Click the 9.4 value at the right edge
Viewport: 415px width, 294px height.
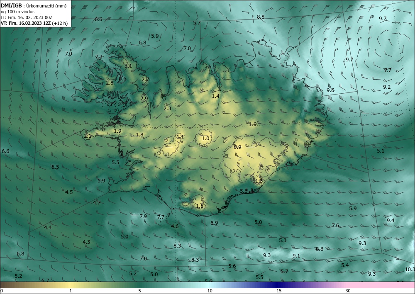click(391, 221)
